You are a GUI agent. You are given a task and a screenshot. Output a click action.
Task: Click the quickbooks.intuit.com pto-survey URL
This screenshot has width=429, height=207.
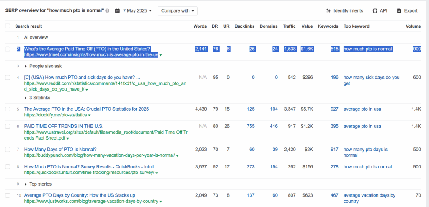click(x=89, y=173)
